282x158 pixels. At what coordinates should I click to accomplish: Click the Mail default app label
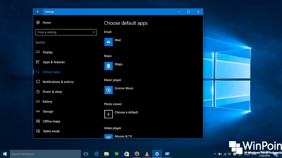coord(118,40)
